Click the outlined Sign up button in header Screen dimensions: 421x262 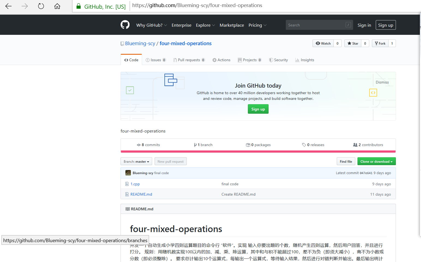point(386,25)
